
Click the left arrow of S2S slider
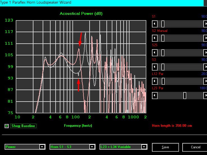pyautogui.click(x=154, y=53)
